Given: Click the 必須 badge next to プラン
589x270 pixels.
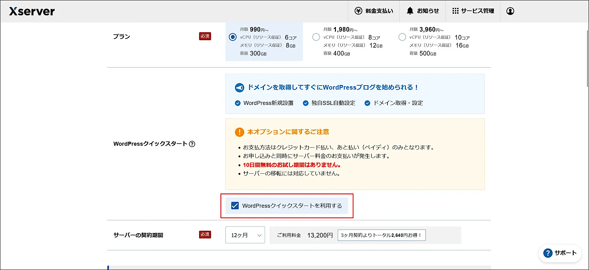Looking at the screenshot, I should (x=205, y=36).
